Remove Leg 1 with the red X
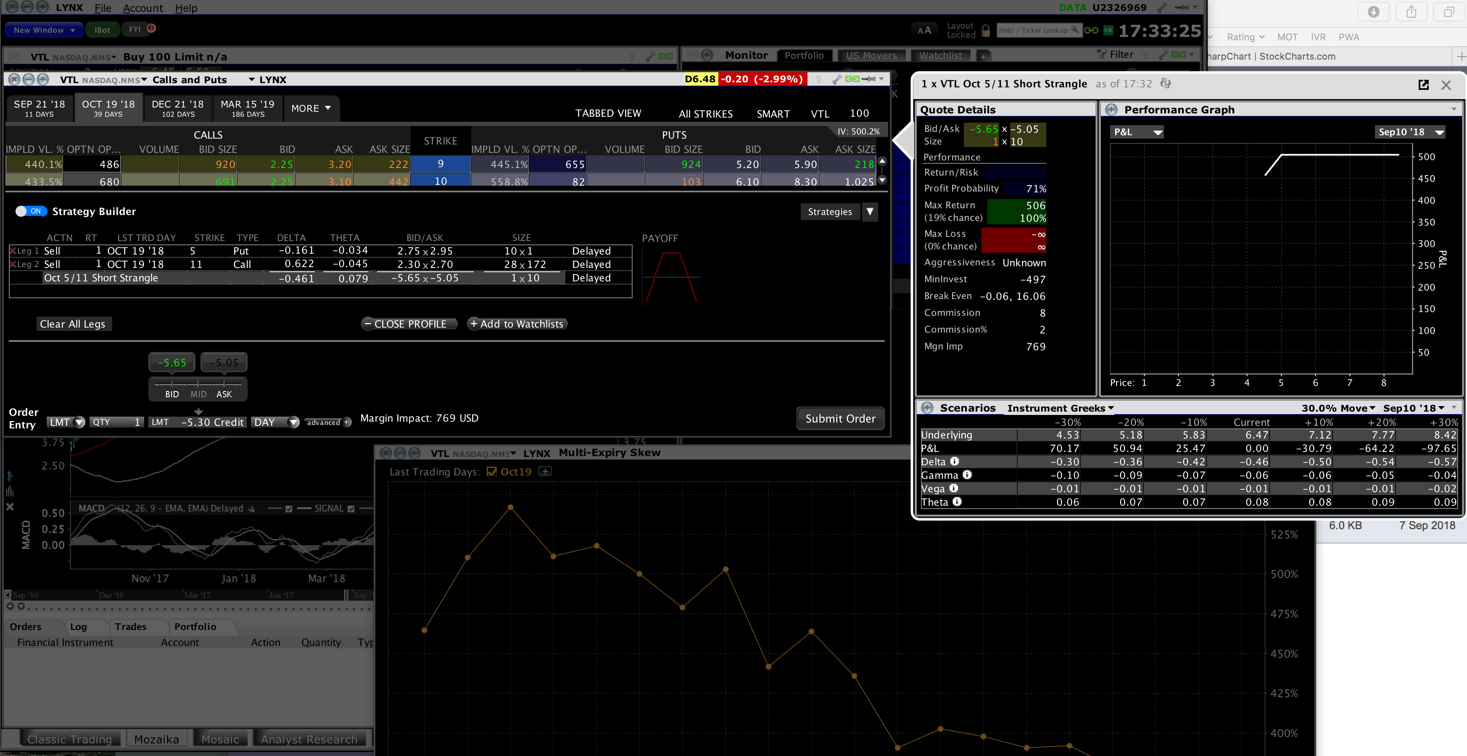Image resolution: width=1467 pixels, height=756 pixels. (13, 251)
